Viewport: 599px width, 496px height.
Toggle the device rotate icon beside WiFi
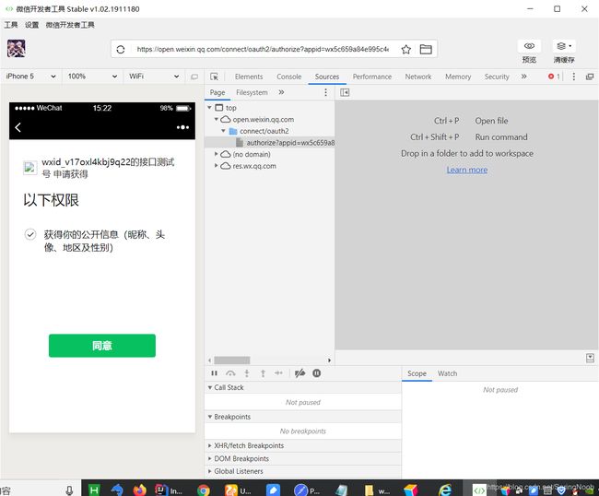coord(194,77)
